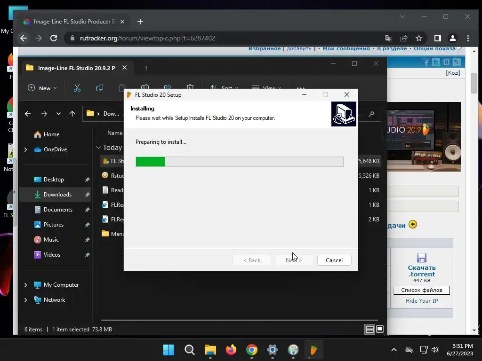Expand the My Computer tree node
482x361 pixels.
(26, 285)
